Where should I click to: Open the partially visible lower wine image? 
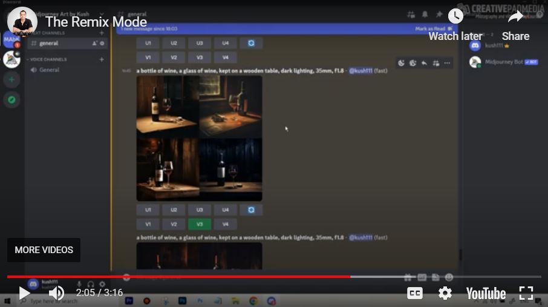pos(199,256)
